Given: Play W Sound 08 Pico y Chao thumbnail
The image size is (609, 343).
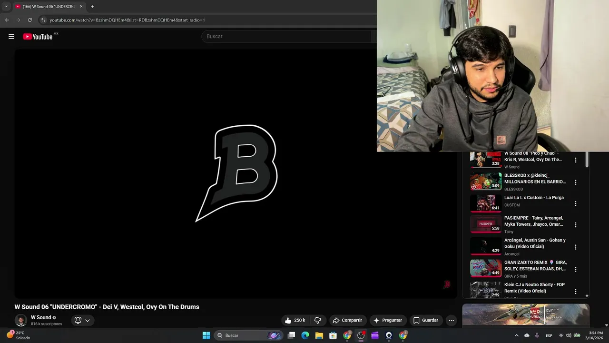Looking at the screenshot, I should point(486,160).
